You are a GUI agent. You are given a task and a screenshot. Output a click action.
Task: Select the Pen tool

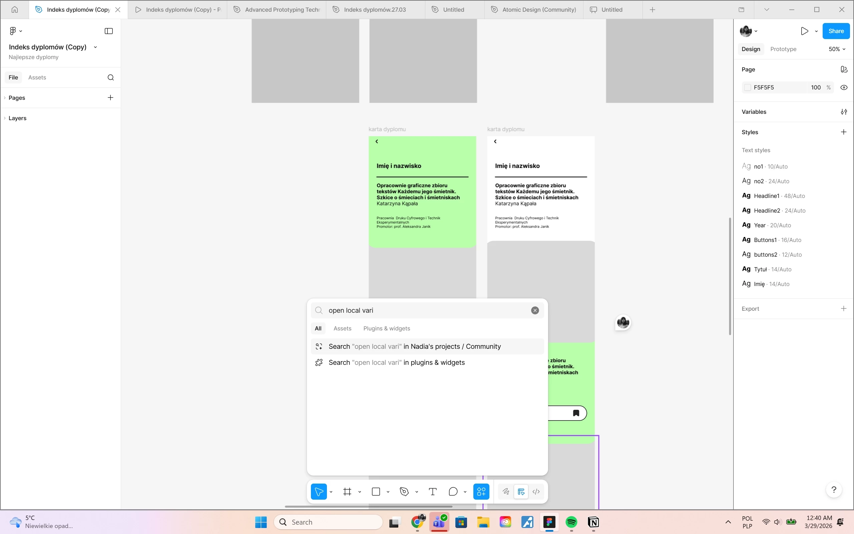coord(404,492)
